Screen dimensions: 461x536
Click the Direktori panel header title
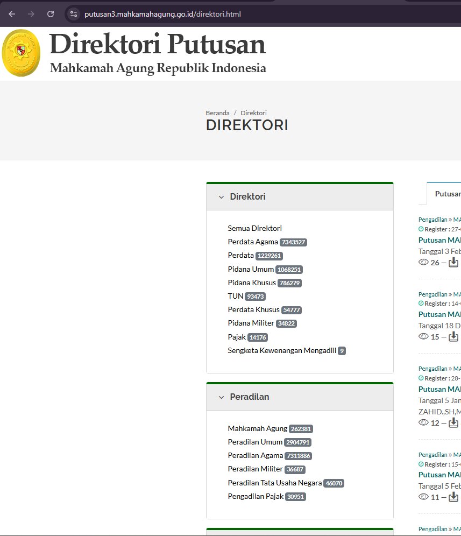click(248, 196)
